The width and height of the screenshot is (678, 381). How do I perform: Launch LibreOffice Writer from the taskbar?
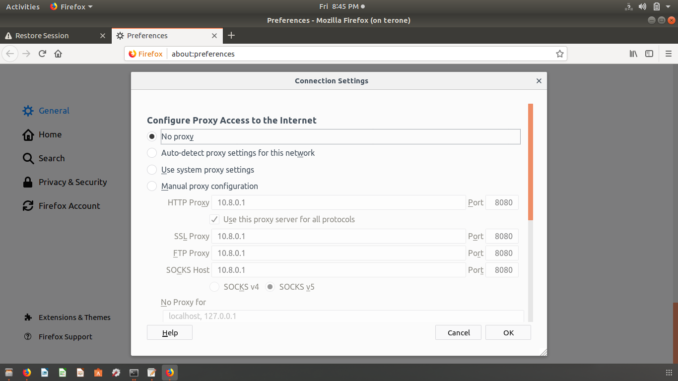(45, 373)
